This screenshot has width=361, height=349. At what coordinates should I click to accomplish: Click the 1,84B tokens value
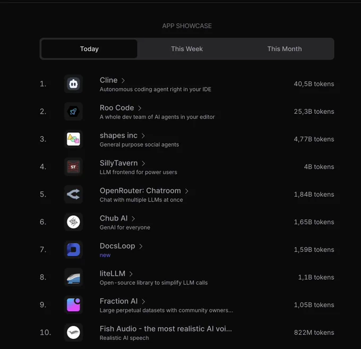point(314,194)
